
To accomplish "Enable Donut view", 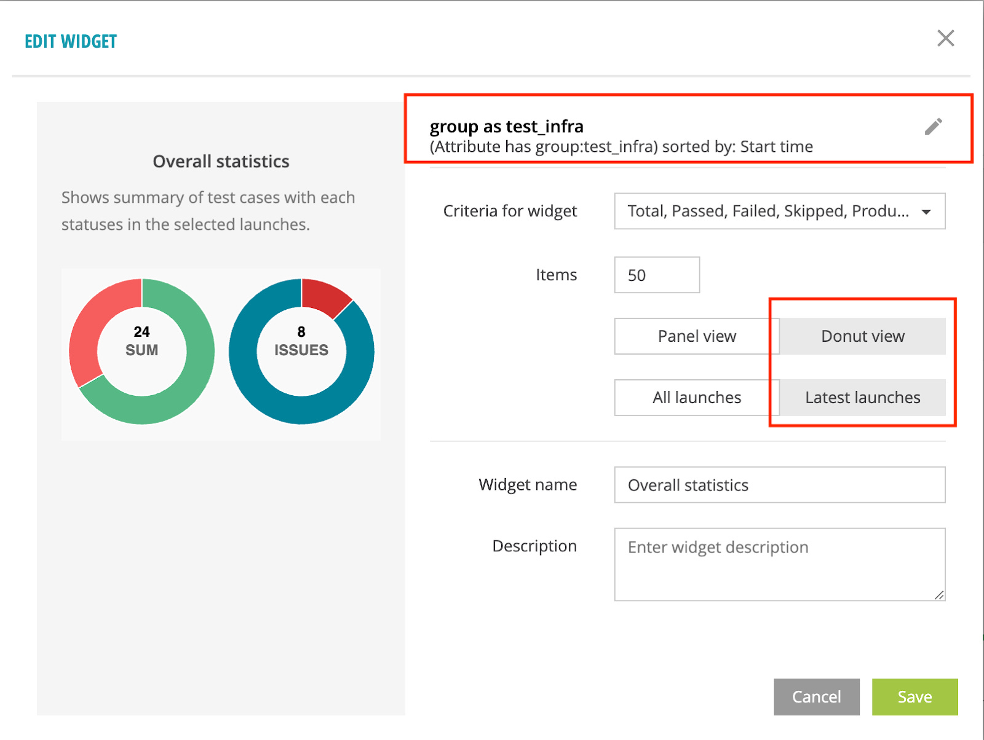I will pyautogui.click(x=862, y=336).
